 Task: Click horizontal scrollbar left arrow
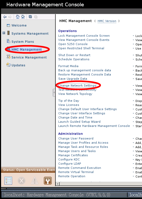58,184
